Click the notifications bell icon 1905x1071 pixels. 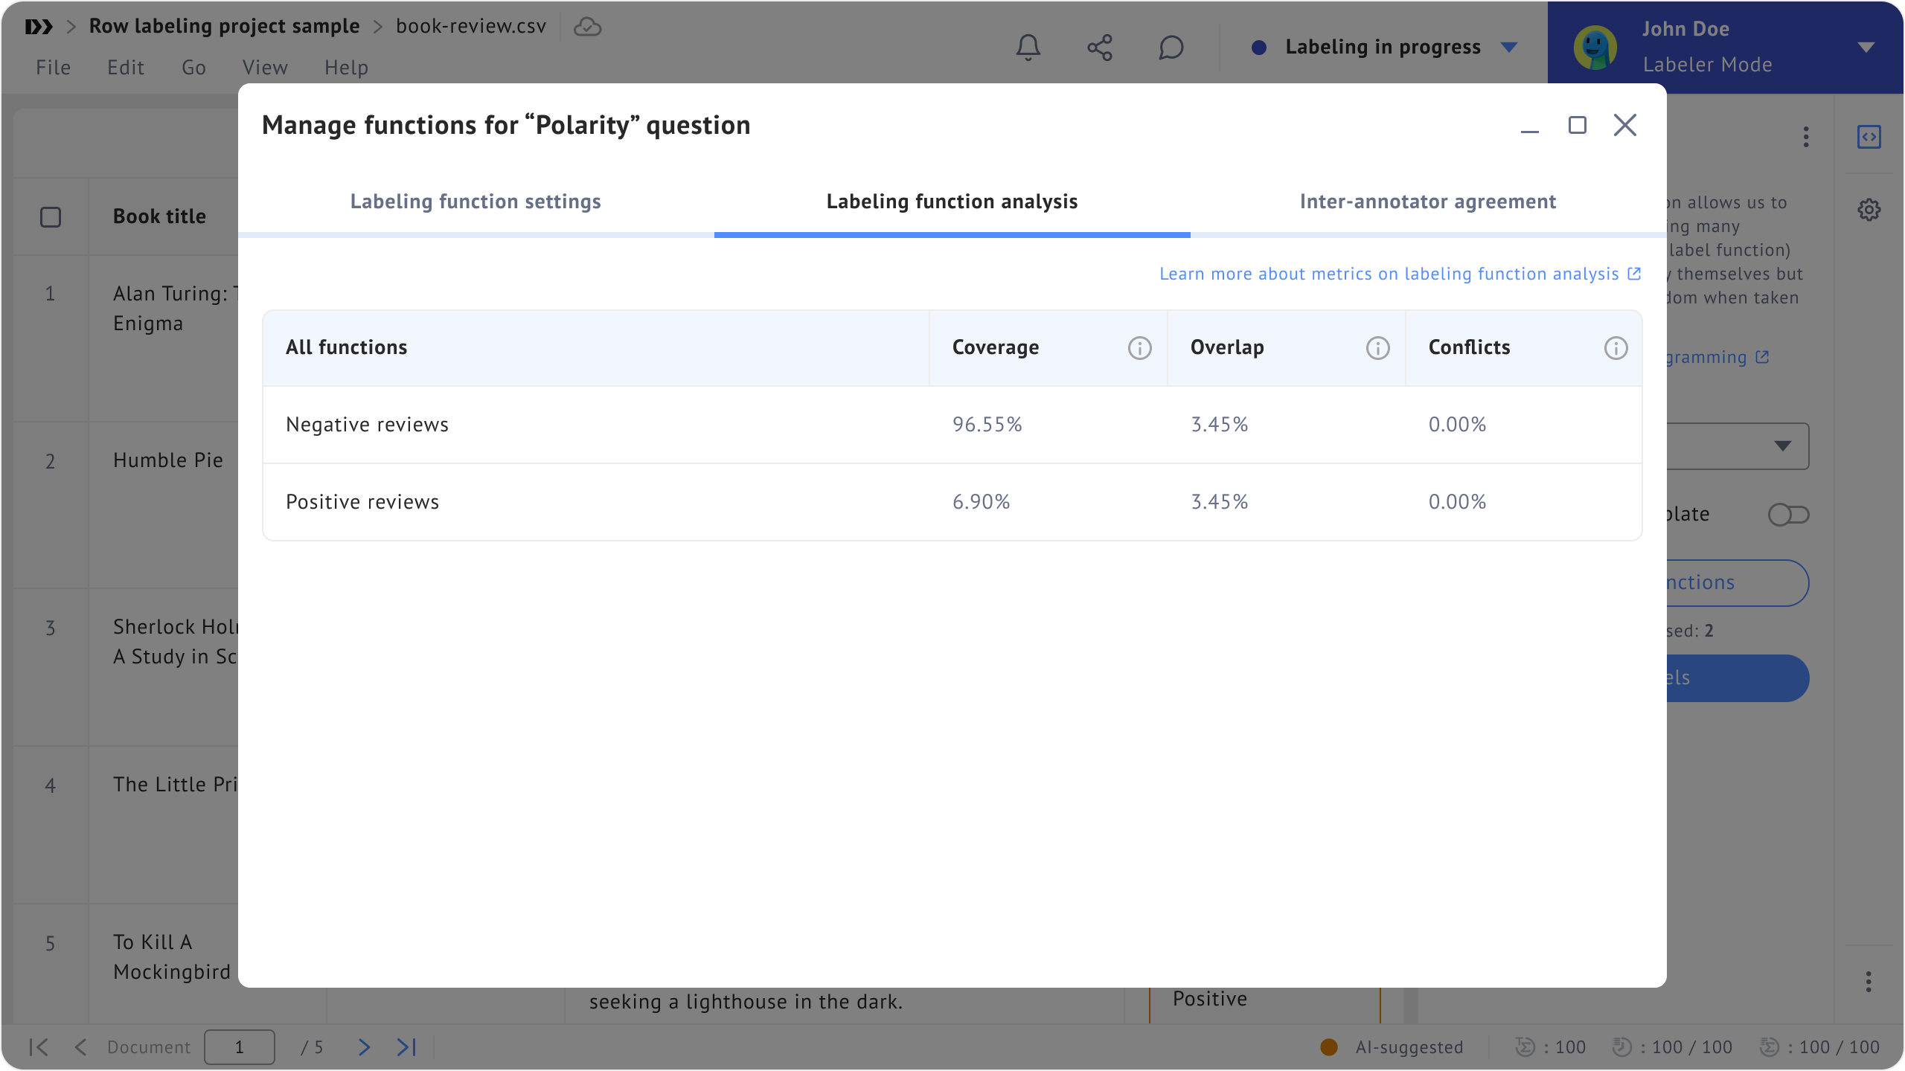click(1028, 48)
